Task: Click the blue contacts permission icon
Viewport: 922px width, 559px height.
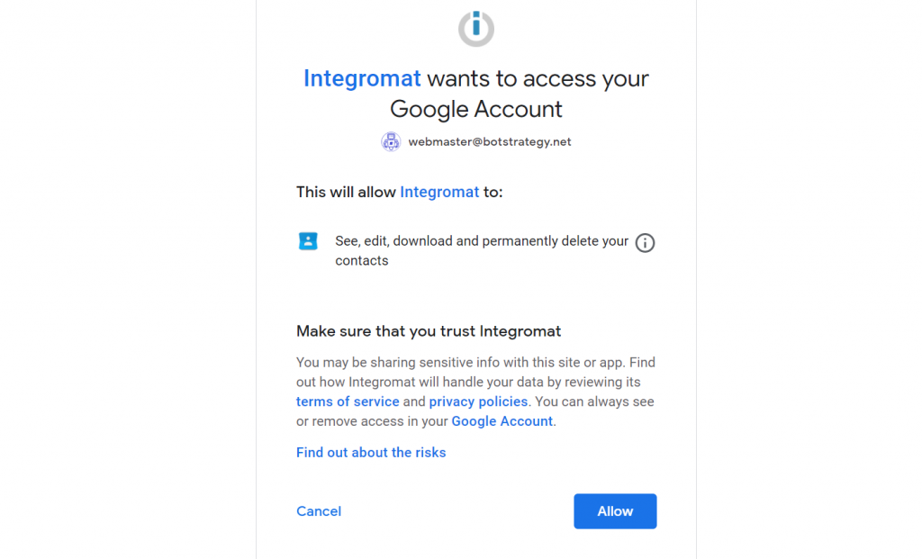Action: click(x=308, y=241)
